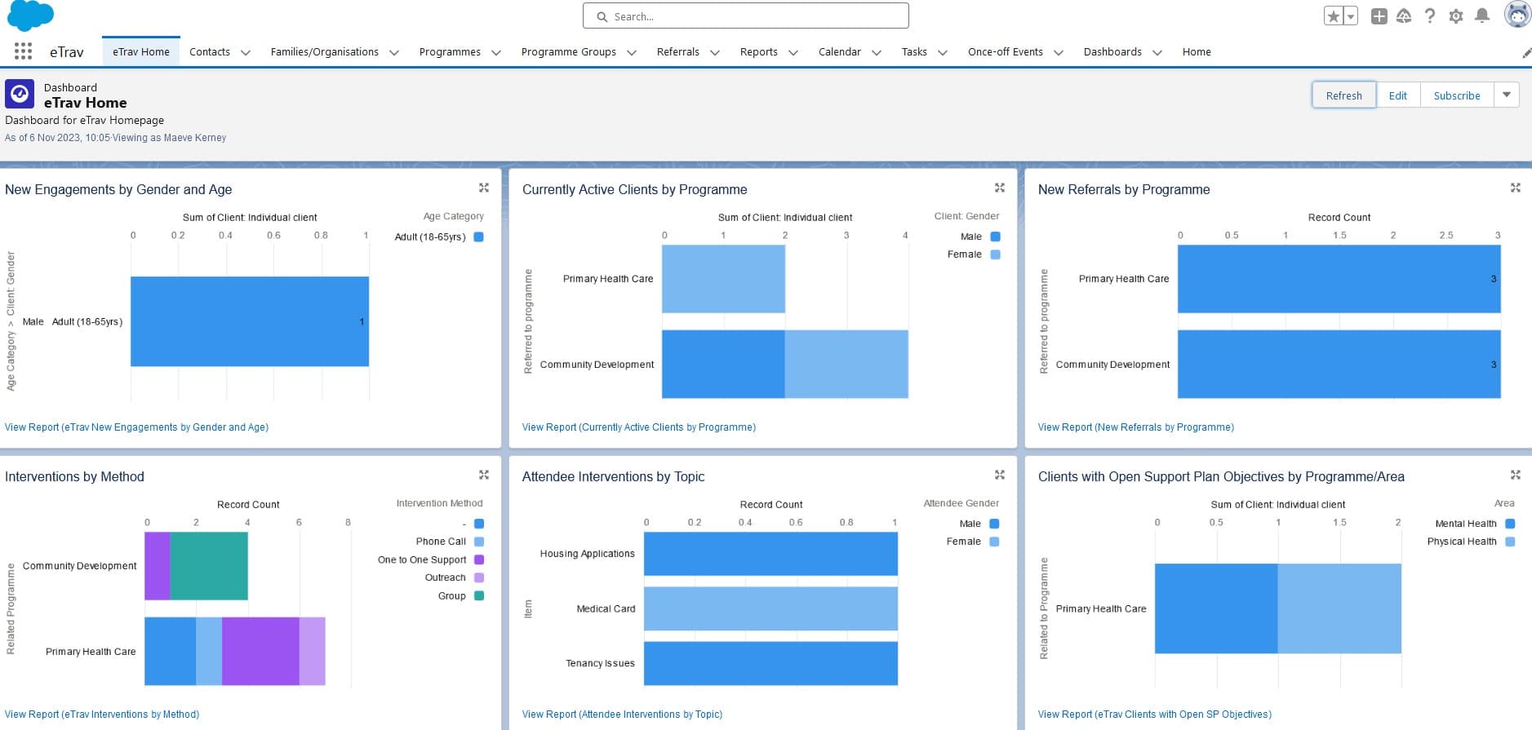Click the navigation bar edit pencil icon

tap(1526, 52)
